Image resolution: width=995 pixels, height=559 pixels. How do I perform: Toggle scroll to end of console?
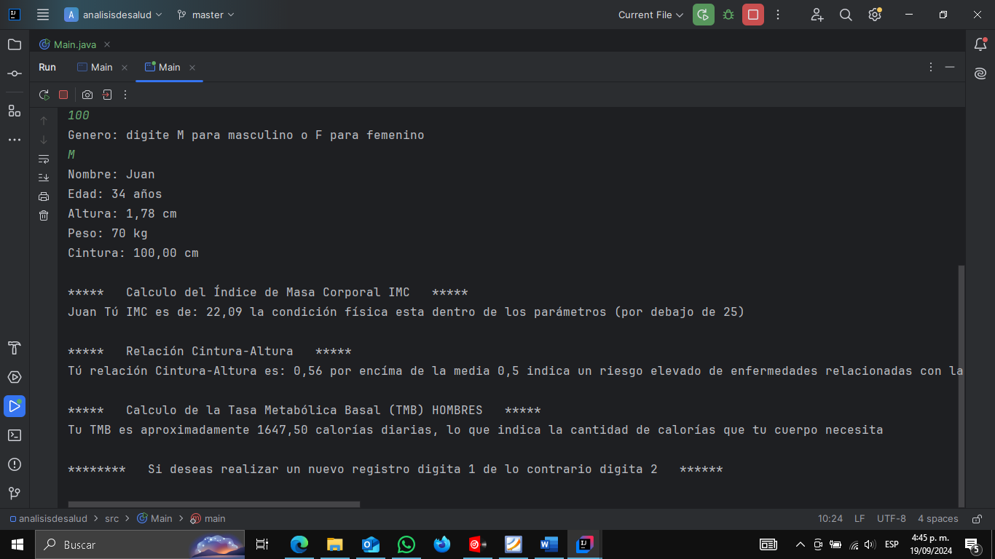(44, 178)
